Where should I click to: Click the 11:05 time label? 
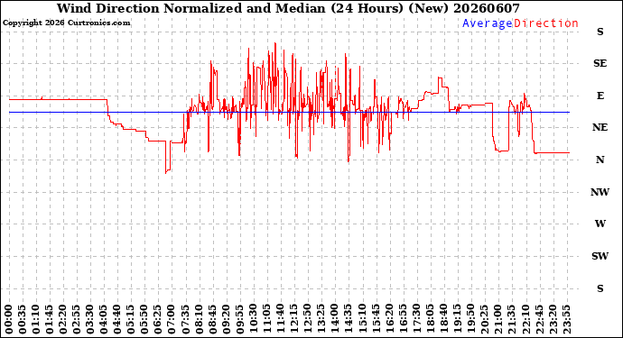[x=266, y=319]
